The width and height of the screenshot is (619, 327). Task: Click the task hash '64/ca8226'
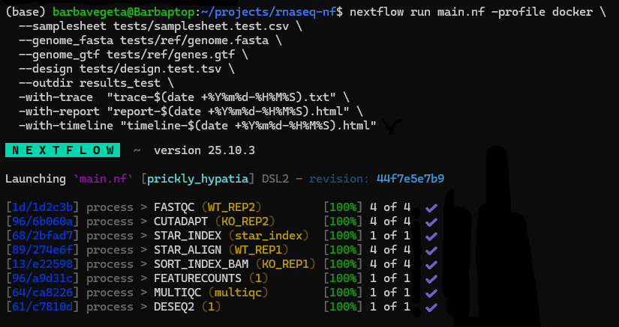(x=42, y=293)
